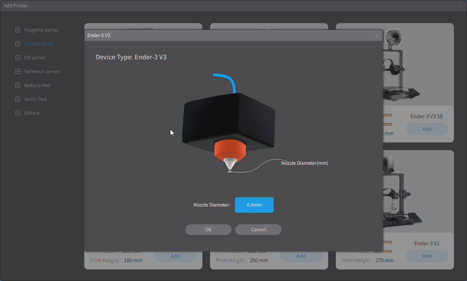This screenshot has width=467, height=281.
Task: Click the Ender-3 S1 printer image
Action: click(402, 191)
